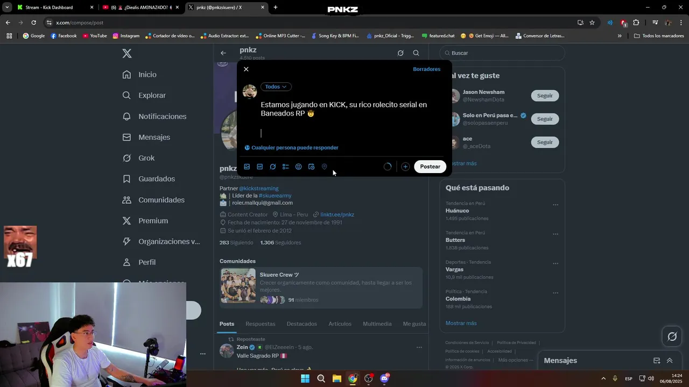Search within profile using magnifier icon
689x387 pixels.
pyautogui.click(x=416, y=53)
